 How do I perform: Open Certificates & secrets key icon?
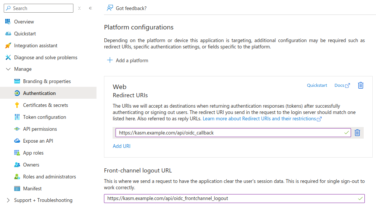coord(17,105)
